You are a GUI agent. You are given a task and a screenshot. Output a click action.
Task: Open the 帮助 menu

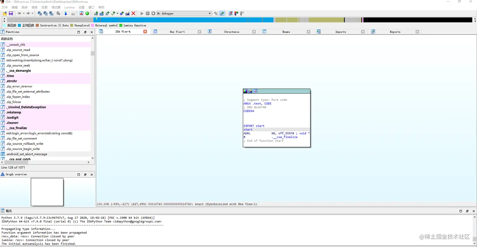pyautogui.click(x=101, y=7)
